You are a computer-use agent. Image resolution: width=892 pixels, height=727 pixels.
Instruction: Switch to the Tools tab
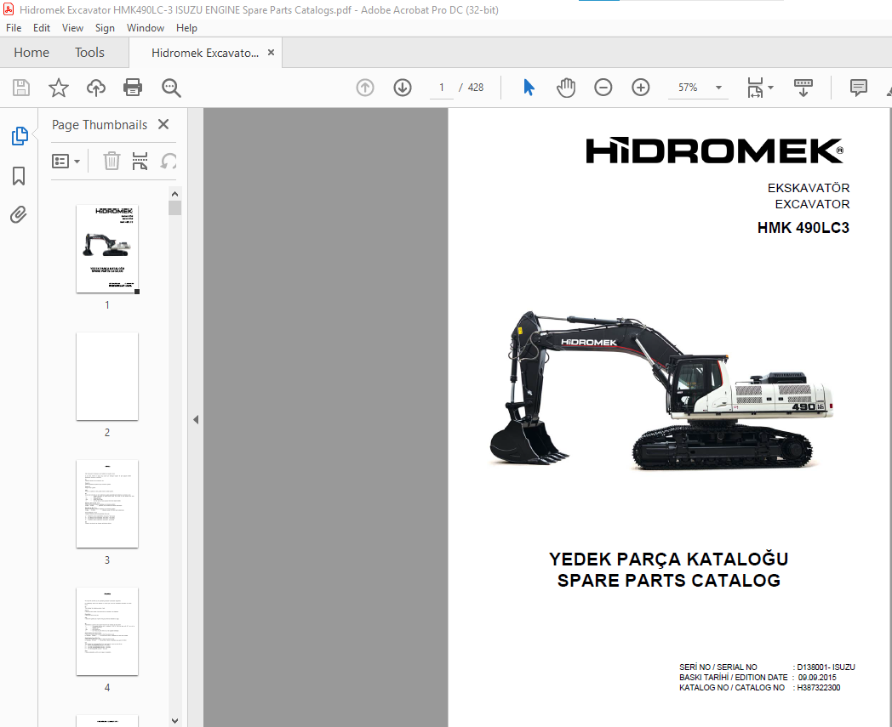click(x=89, y=53)
